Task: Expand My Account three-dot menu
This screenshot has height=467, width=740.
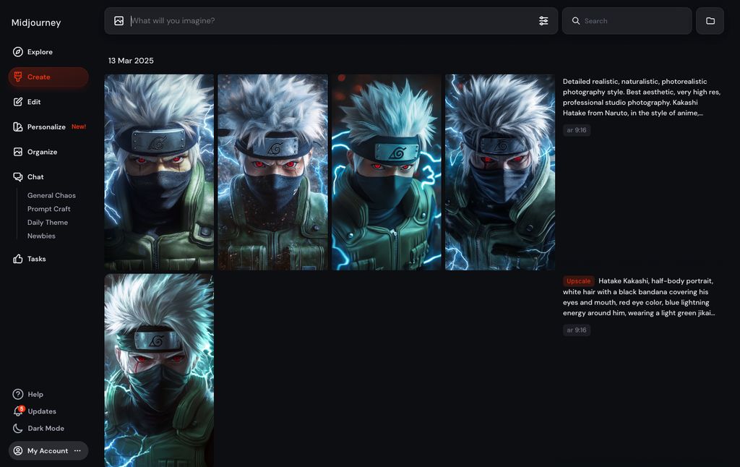Action: (x=77, y=451)
